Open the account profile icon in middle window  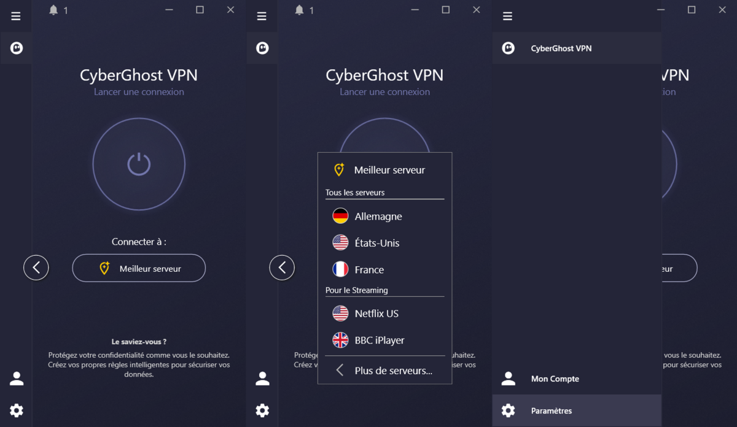pyautogui.click(x=262, y=379)
